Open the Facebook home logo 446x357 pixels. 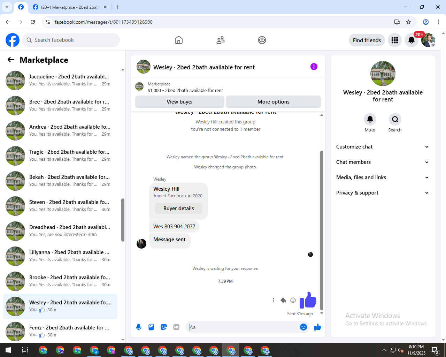(13, 40)
